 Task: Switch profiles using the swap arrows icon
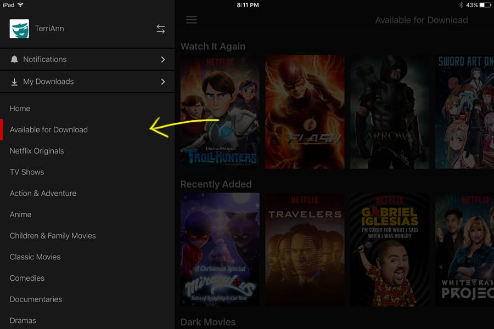[x=161, y=29]
